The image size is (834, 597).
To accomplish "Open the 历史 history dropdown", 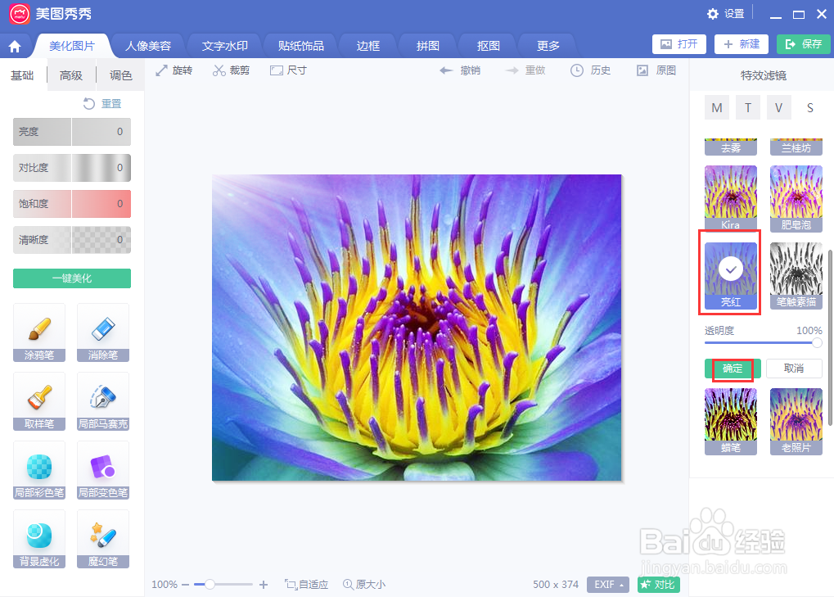I will click(x=590, y=70).
